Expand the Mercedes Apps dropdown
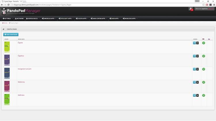The width and height of the screenshot is (216, 121). (x=130, y=19)
